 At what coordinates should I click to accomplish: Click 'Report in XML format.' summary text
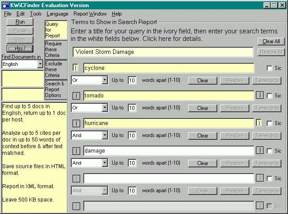28,186
